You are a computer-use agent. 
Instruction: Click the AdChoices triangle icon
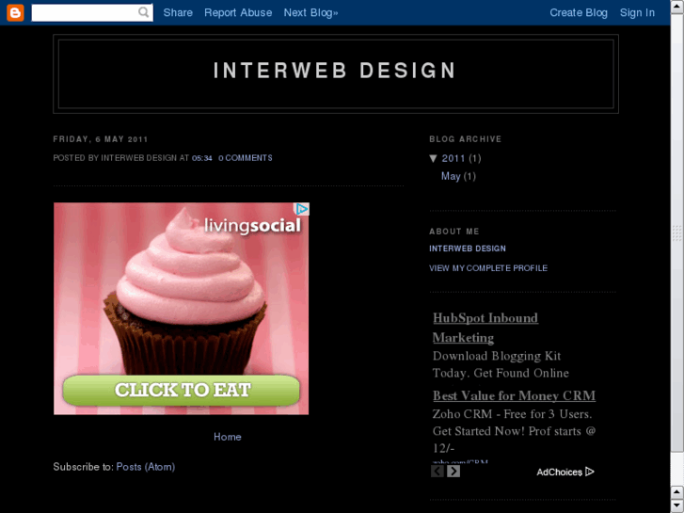click(x=590, y=472)
